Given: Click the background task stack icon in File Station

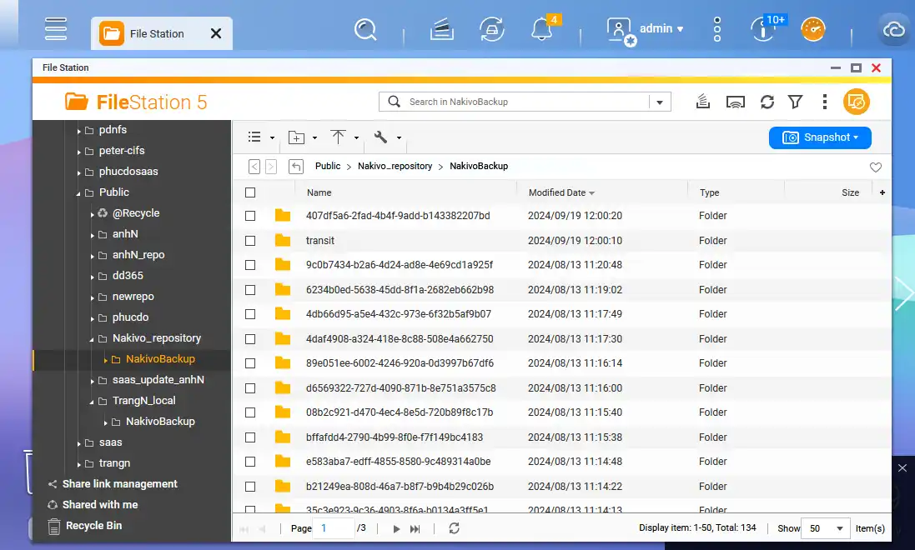Looking at the screenshot, I should click(x=702, y=102).
